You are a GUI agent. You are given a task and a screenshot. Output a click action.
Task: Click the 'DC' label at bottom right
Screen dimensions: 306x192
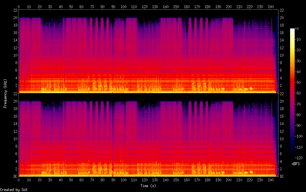tap(282, 176)
